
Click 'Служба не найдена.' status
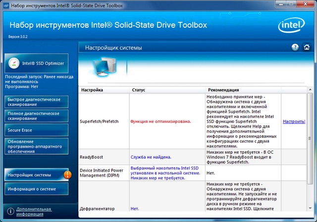[151, 157]
